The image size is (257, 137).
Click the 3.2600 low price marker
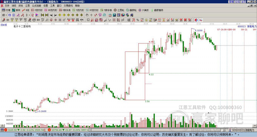click(x=43, y=111)
